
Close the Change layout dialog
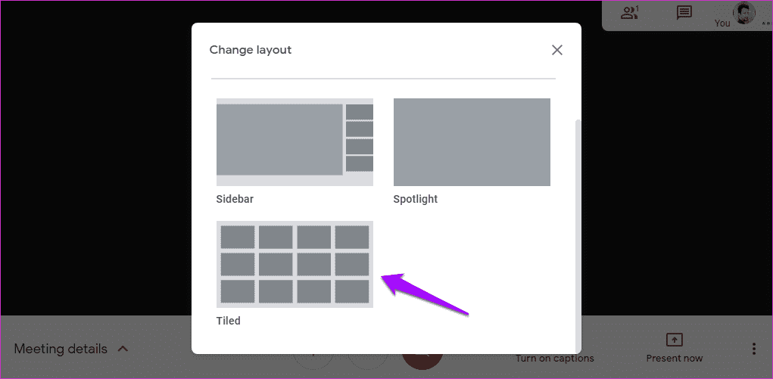[x=557, y=50]
